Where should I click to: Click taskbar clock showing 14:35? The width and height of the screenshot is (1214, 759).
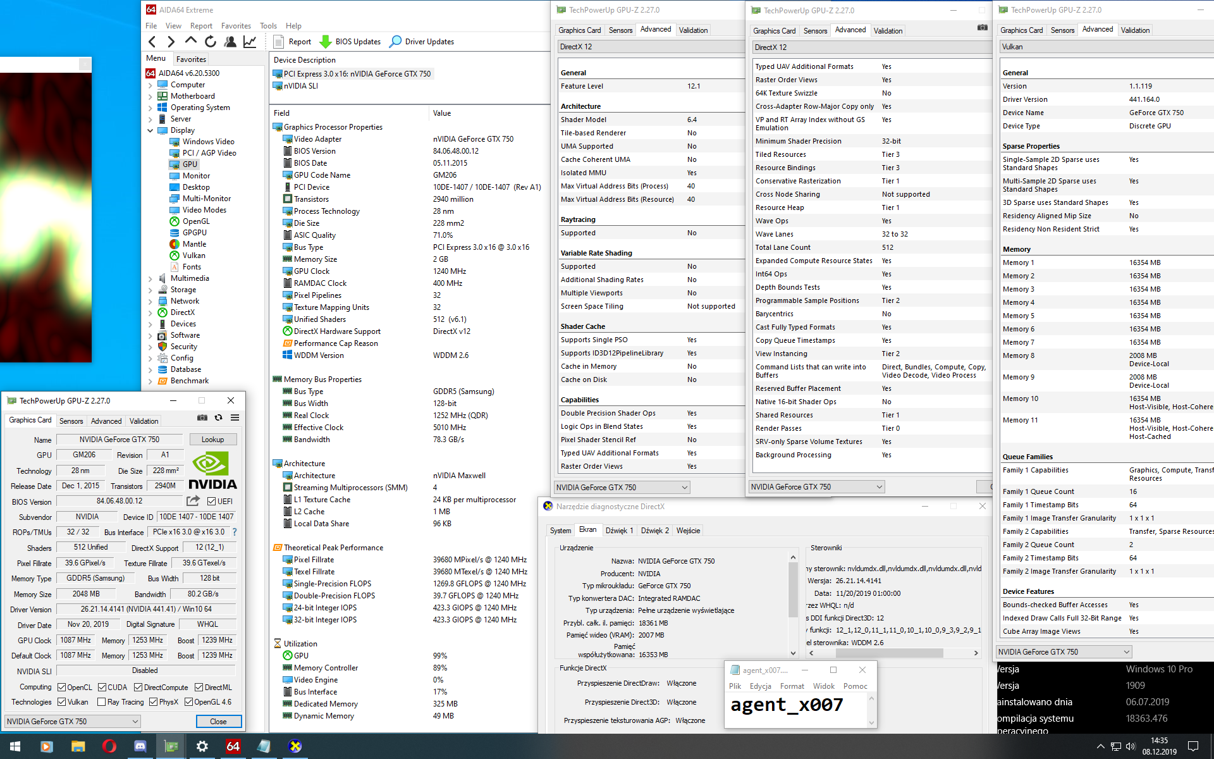pyautogui.click(x=1159, y=746)
